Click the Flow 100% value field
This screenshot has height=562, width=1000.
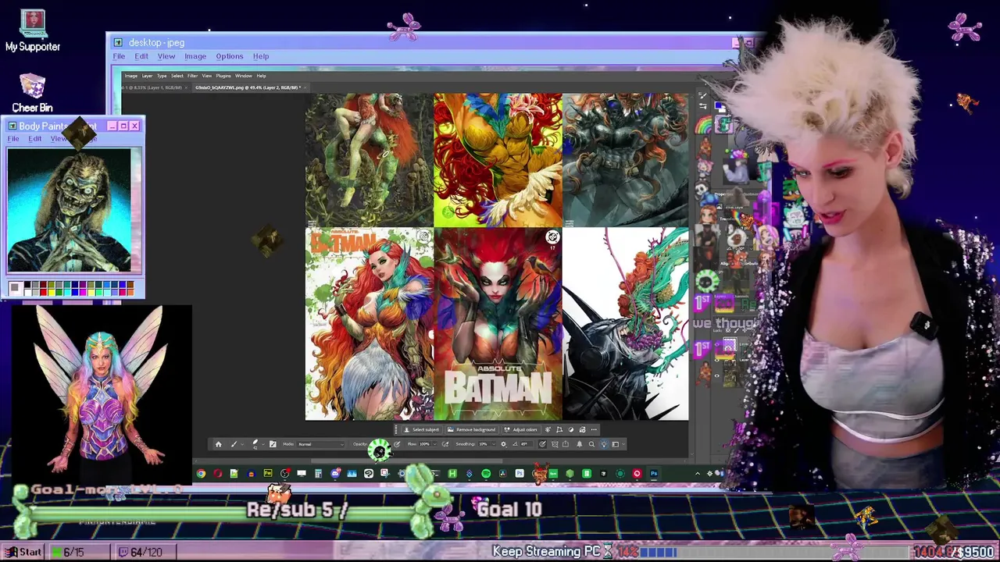424,444
